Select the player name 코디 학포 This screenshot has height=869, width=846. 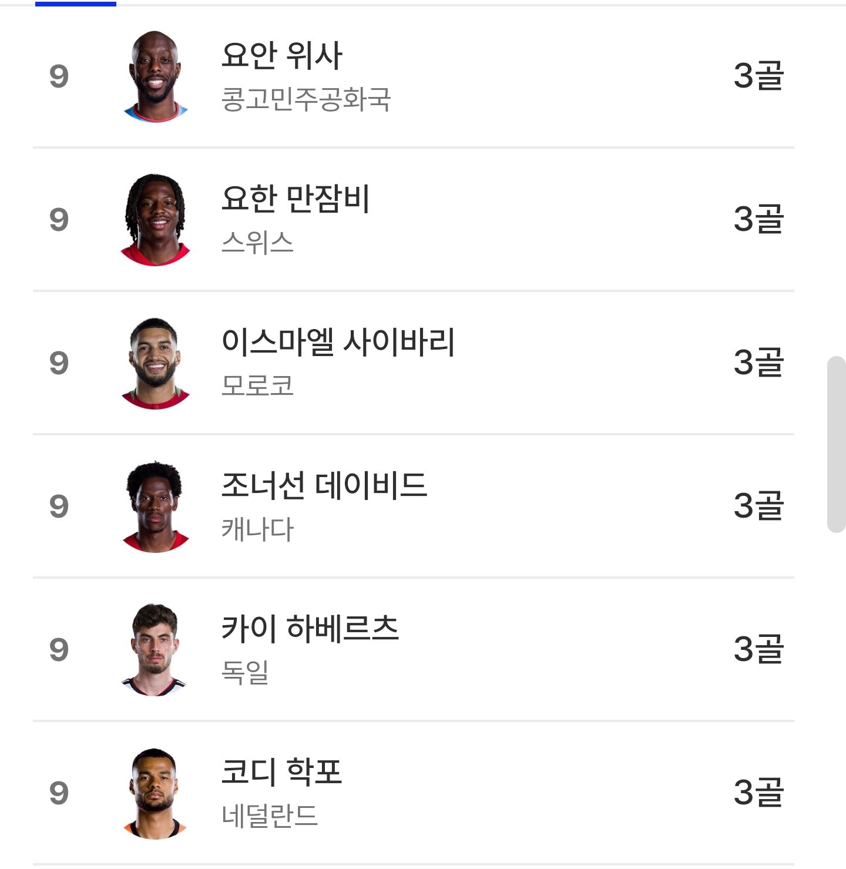click(281, 772)
